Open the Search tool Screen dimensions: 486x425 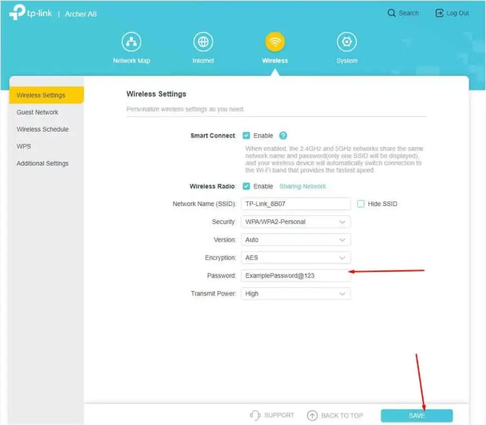tap(403, 13)
